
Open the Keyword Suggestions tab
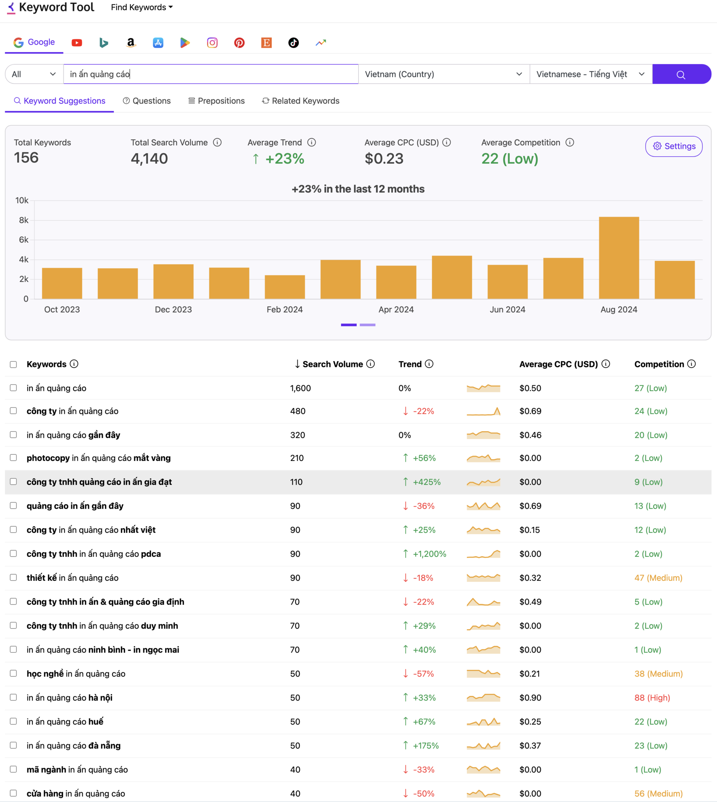pos(60,101)
